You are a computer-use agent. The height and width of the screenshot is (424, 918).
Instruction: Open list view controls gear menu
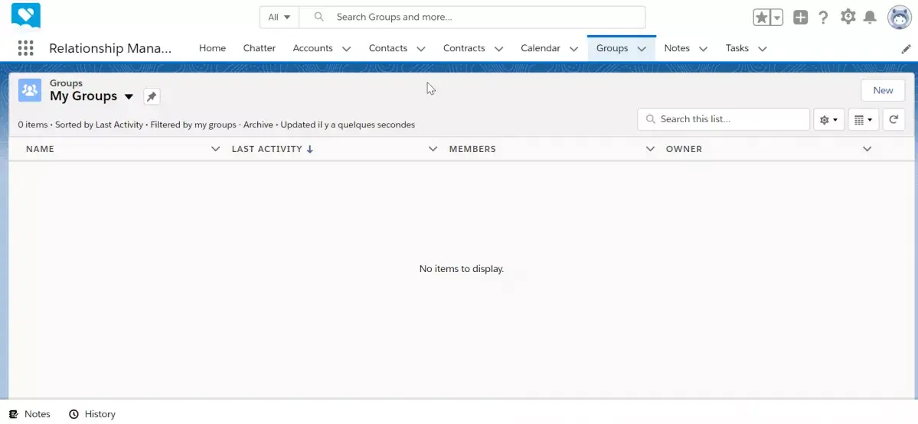[x=828, y=120]
